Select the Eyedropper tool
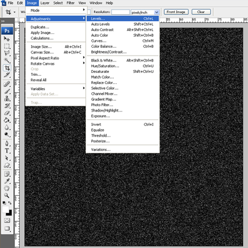Screen dimensions: 248x248 pos(7,181)
